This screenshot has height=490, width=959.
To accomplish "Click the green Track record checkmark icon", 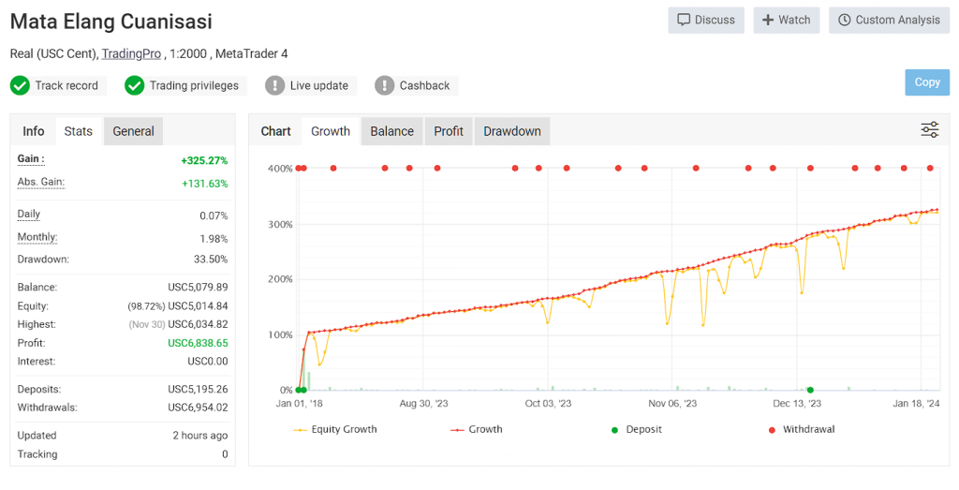I will 20,85.
